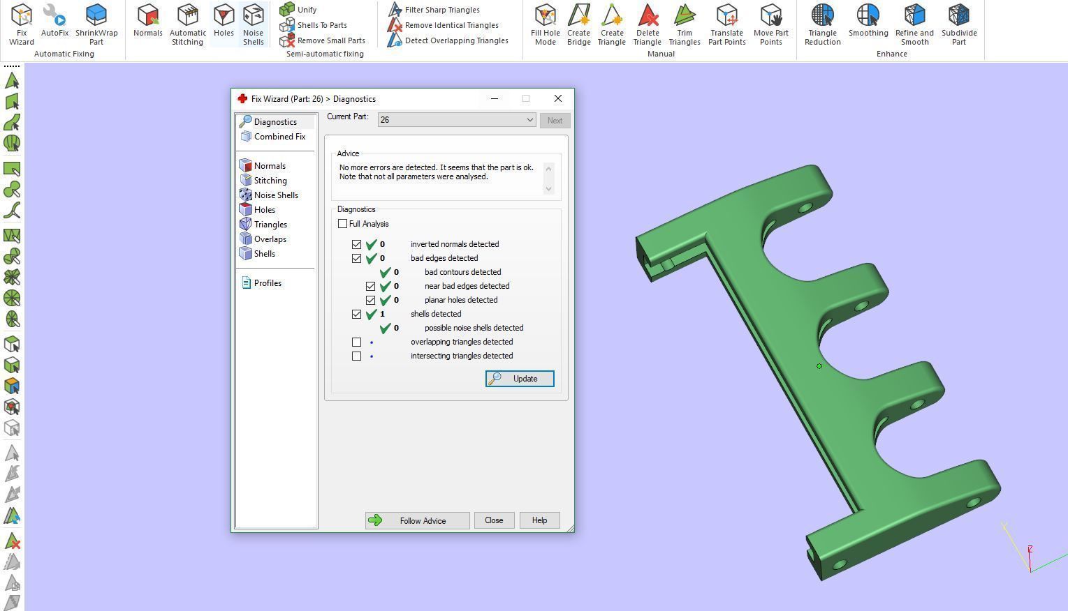Select the Create Triangle tool
The image size is (1068, 611).
click(x=612, y=24)
